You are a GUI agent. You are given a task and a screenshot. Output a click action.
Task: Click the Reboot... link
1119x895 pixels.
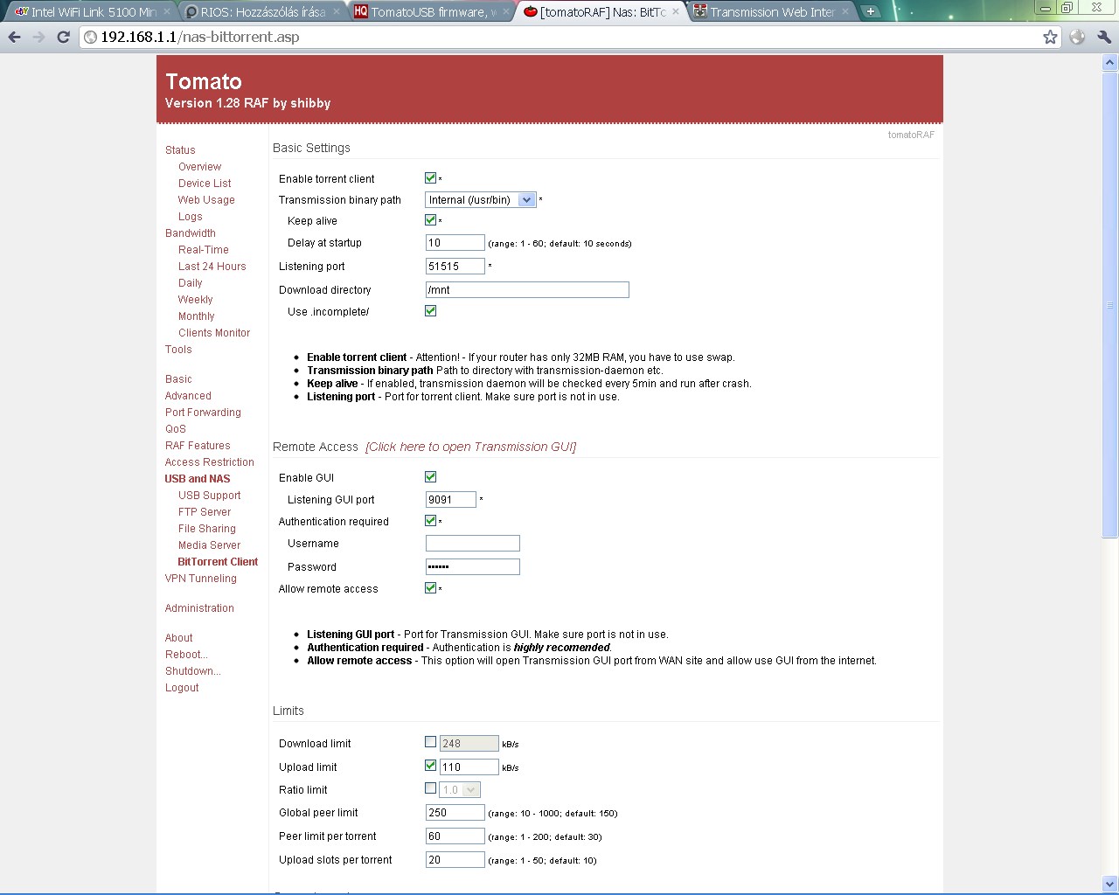pyautogui.click(x=186, y=655)
